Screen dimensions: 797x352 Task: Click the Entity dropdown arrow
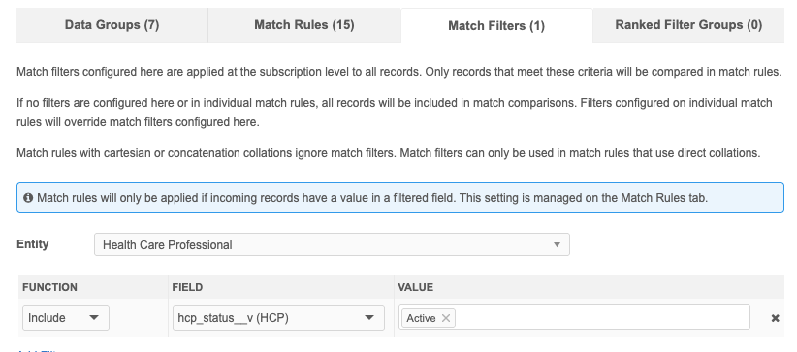coord(557,244)
